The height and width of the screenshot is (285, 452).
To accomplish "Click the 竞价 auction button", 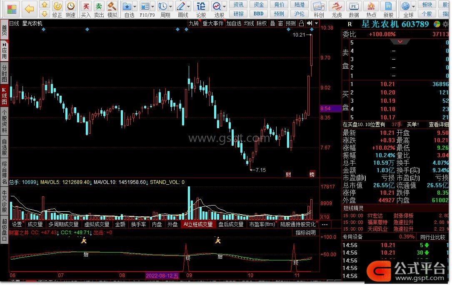I will 279,5.
